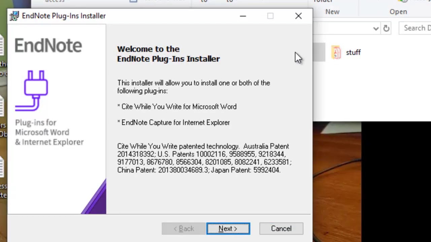431x242 pixels.
Task: Click 'Plug-ins for Microsoft Word & Internet Explorer' caption
Action: [49, 132]
